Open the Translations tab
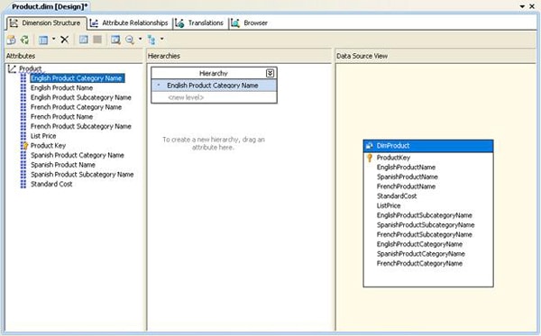This screenshot has height=336, width=541. (x=199, y=23)
